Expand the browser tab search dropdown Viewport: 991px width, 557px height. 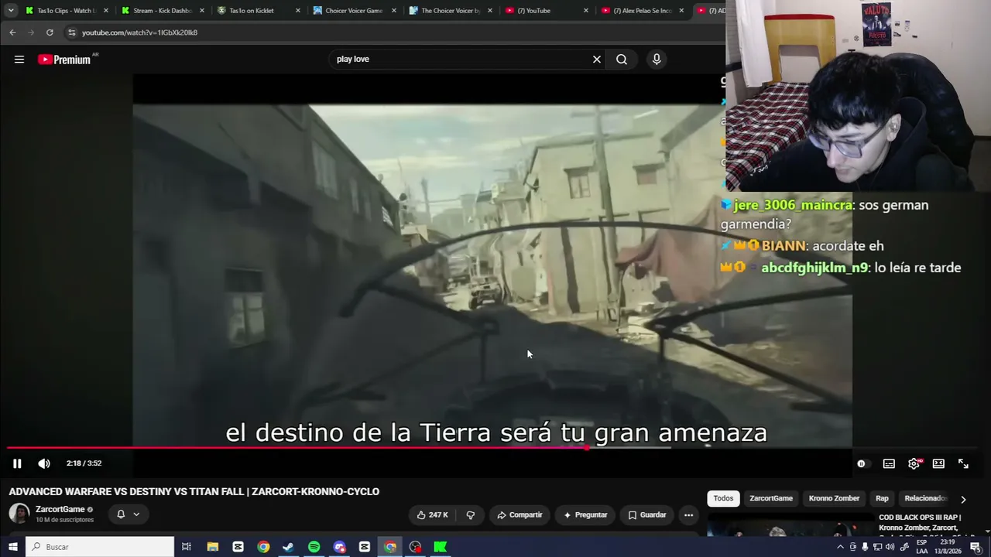(11, 10)
